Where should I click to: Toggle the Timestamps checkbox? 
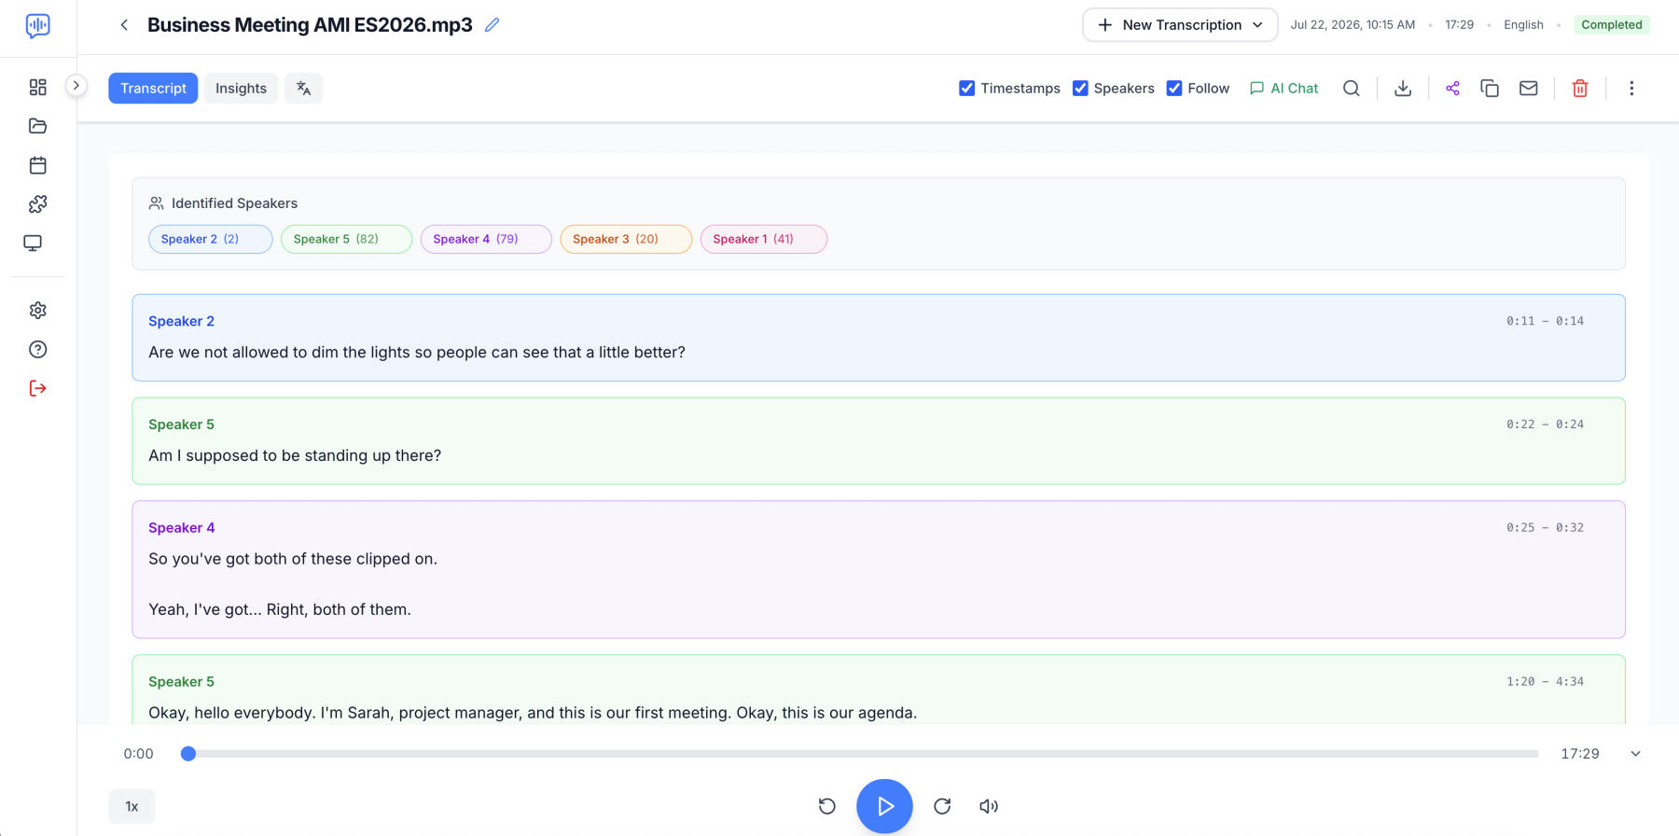967,89
